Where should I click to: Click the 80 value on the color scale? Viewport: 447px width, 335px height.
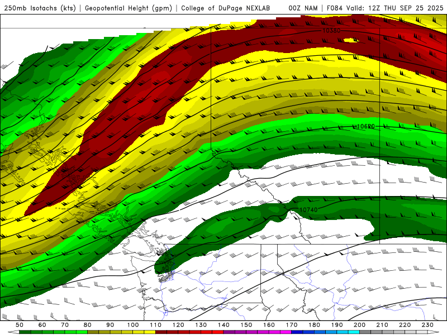(x=88, y=325)
